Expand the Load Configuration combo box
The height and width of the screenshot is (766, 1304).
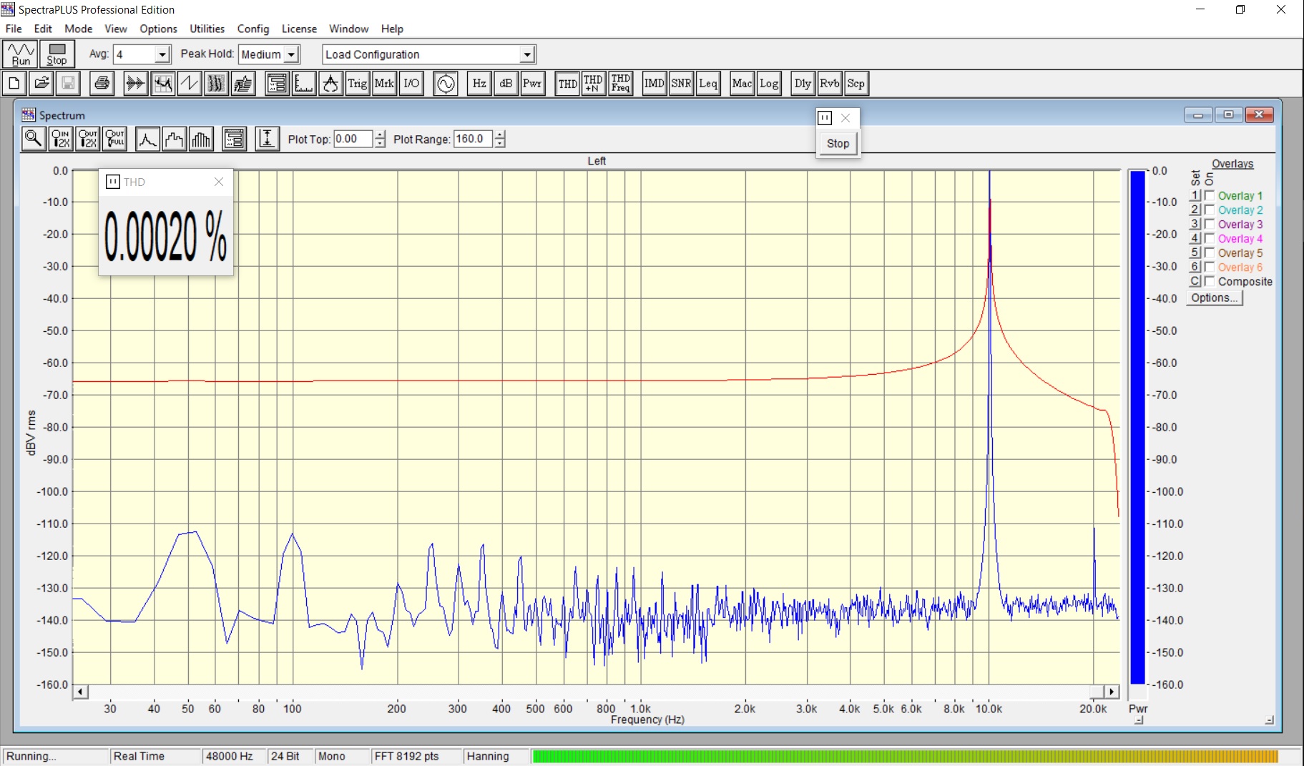[x=527, y=54]
